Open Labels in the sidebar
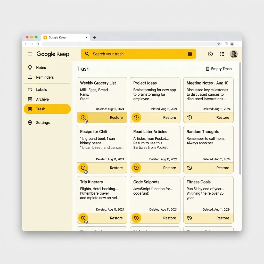The image size is (264, 264). click(47, 89)
